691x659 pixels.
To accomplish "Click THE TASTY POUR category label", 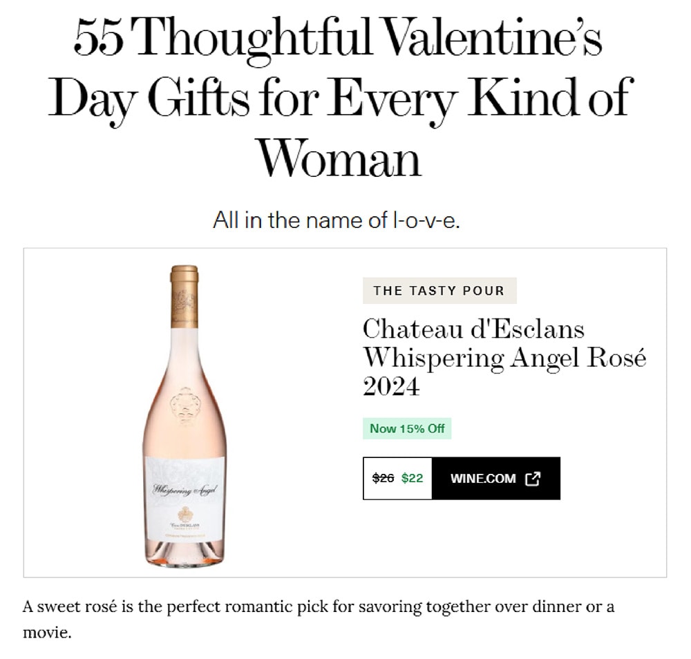I will pyautogui.click(x=439, y=291).
